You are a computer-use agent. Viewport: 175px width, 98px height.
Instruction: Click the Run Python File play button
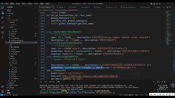[x=163, y=7]
